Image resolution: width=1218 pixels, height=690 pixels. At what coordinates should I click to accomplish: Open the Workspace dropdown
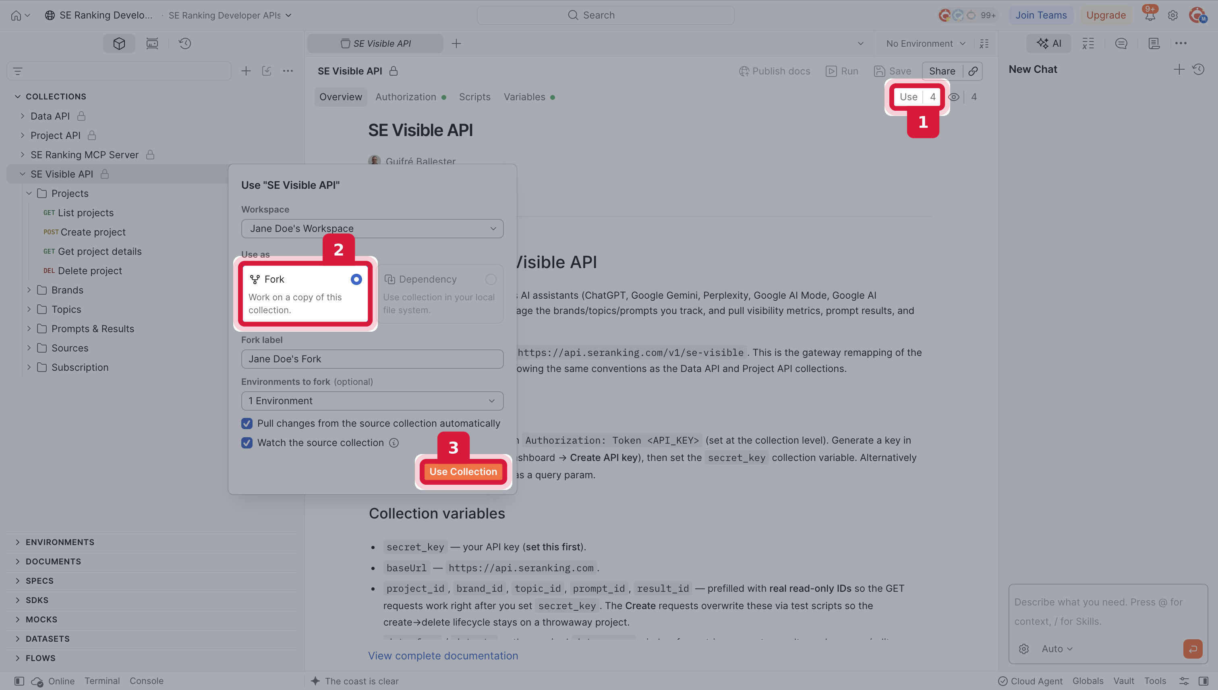point(372,228)
